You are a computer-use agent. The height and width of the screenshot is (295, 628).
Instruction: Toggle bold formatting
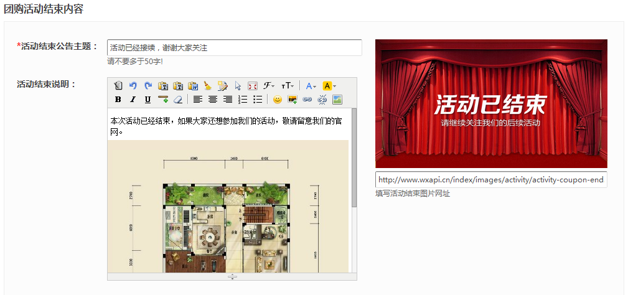pyautogui.click(x=118, y=100)
